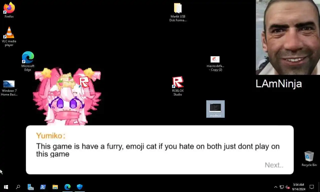Screen dimensions: 320x192
Task: Launch VLC media player shortcut
Action: click(x=9, y=36)
